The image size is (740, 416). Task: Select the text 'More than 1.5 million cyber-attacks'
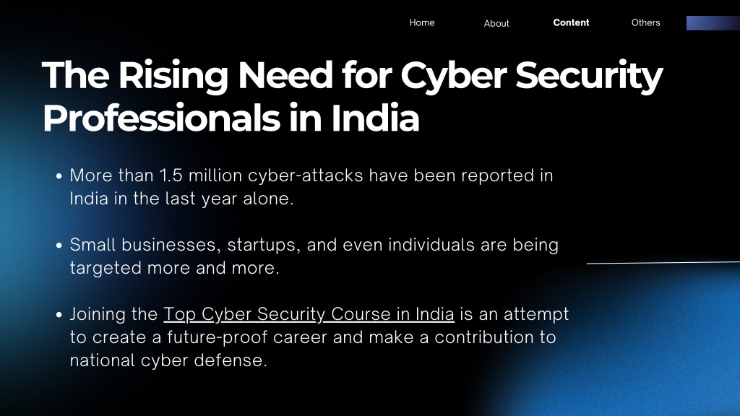pyautogui.click(x=216, y=175)
